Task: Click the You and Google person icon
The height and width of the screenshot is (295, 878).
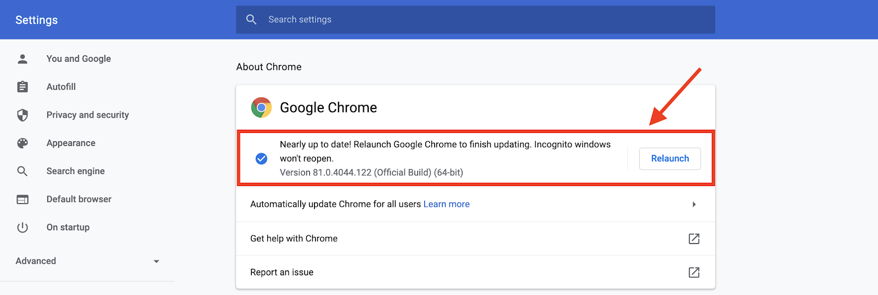Action: coord(22,59)
